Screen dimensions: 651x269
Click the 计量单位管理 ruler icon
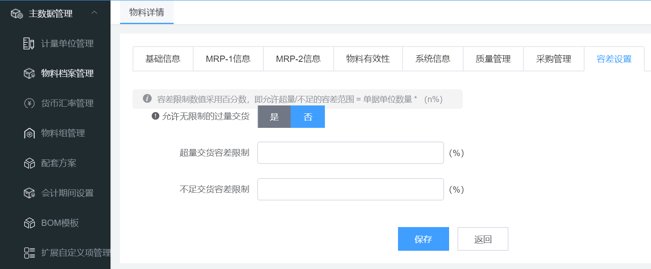(x=29, y=44)
